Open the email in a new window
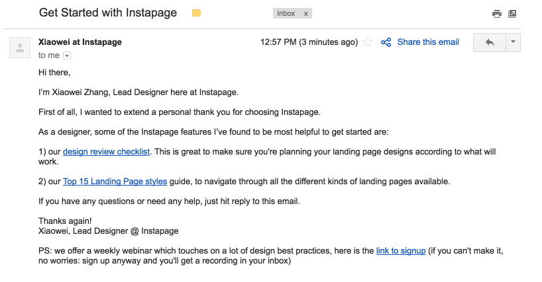542x282 pixels. point(512,14)
